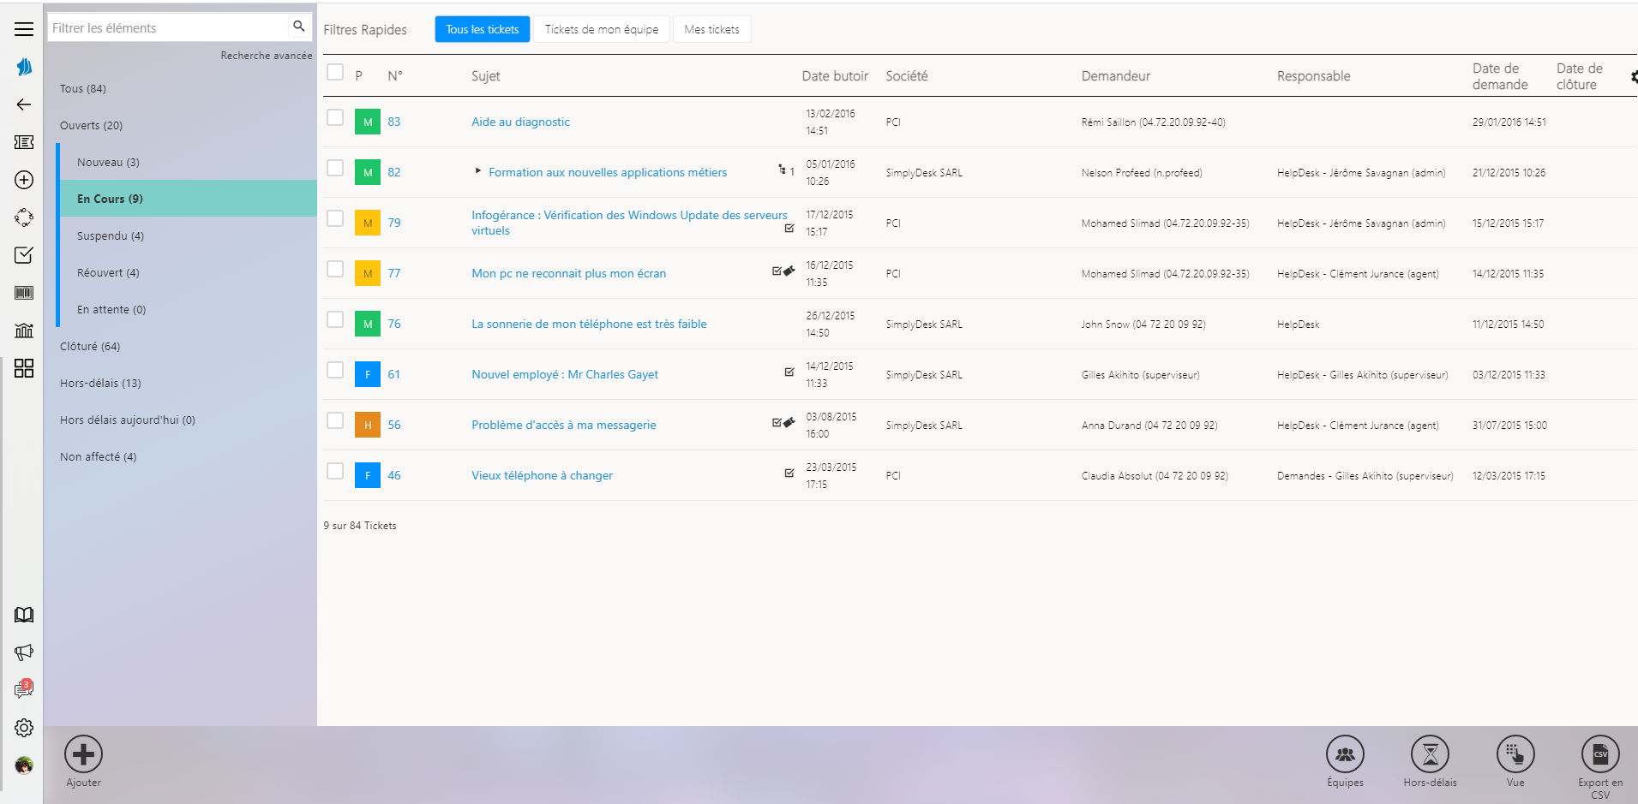The height and width of the screenshot is (804, 1638).
Task: Open the settings gear in sidebar
Action: 24,728
